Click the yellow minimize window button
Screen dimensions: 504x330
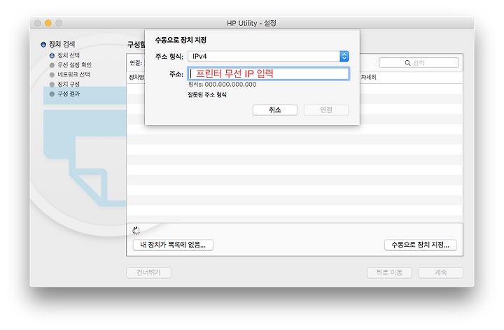[48, 23]
